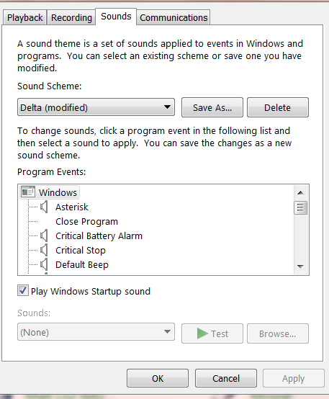Cancel the Sound dialog
The image size is (329, 399).
coord(226,378)
